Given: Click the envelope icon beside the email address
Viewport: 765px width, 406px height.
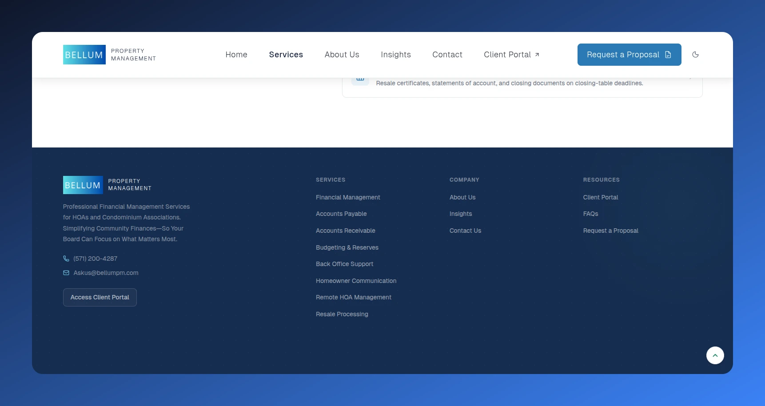Looking at the screenshot, I should pyautogui.click(x=66, y=273).
